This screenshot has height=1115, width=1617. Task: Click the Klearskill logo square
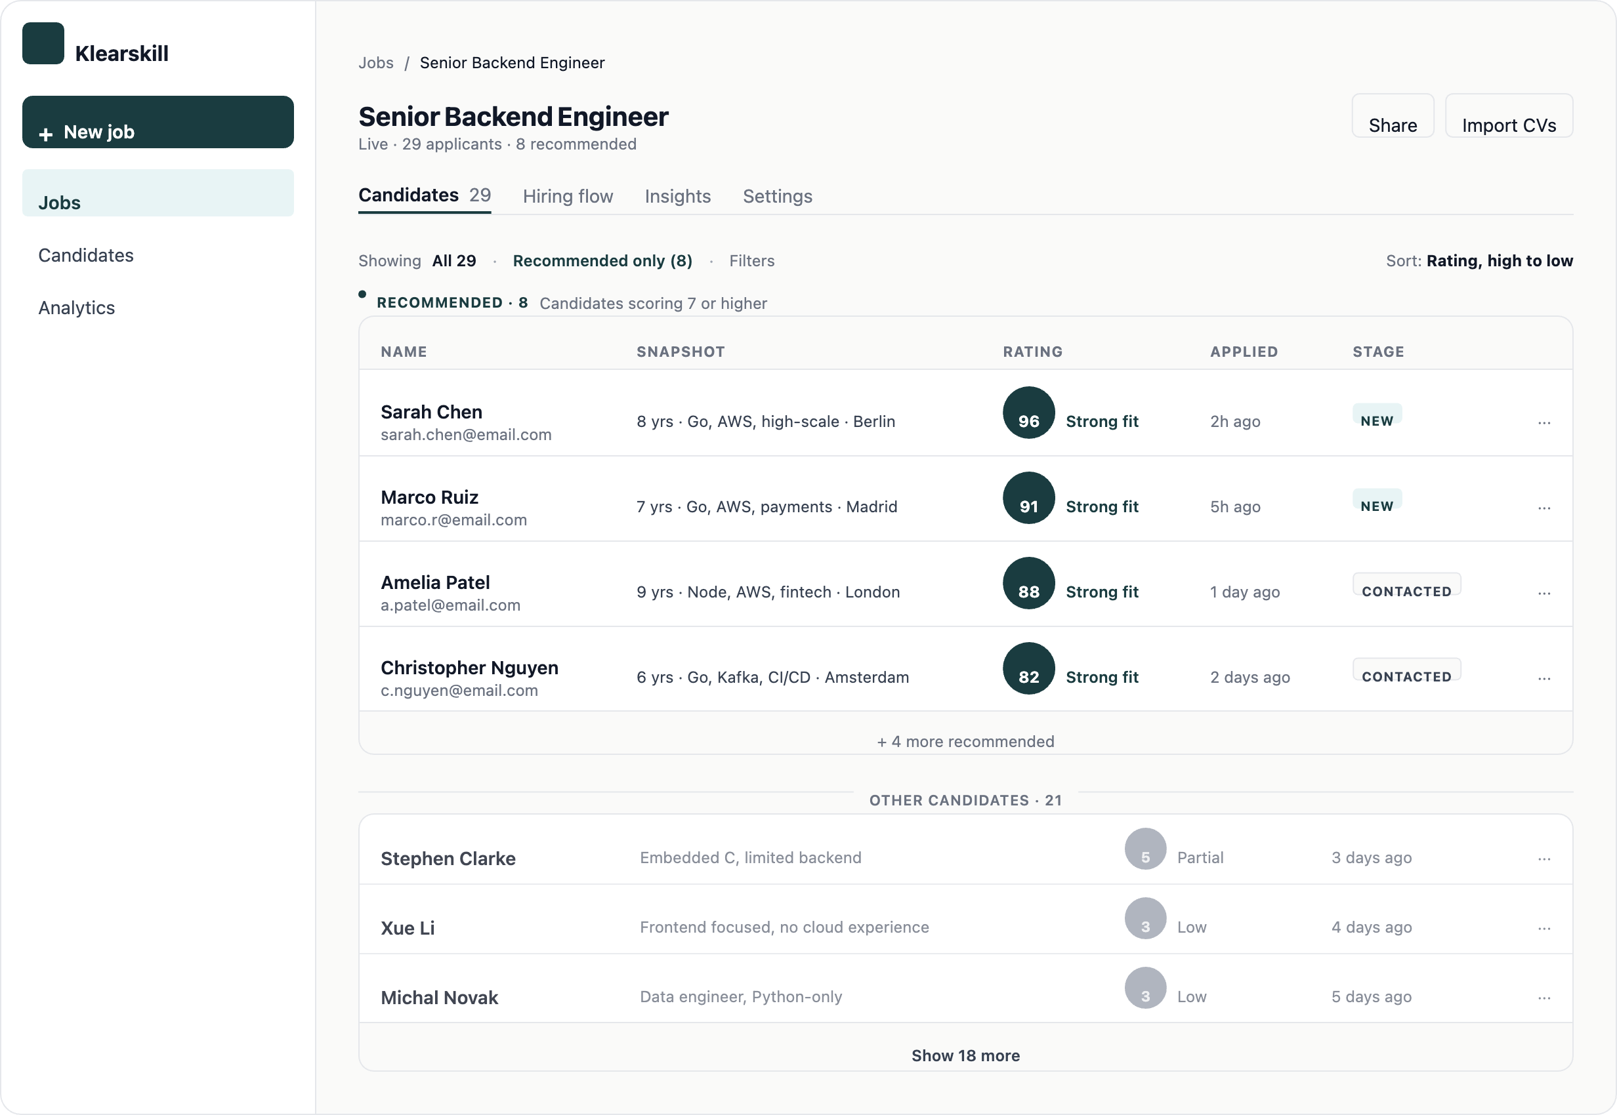(x=43, y=43)
